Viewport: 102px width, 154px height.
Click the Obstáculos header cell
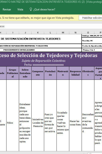coord(88,73)
